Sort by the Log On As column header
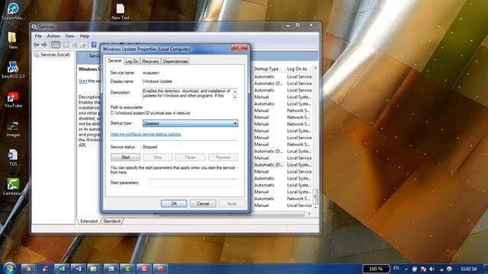This screenshot has width=488, height=274. (x=297, y=68)
